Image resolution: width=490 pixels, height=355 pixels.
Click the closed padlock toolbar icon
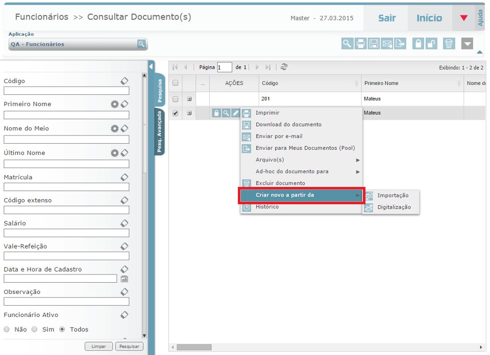(418, 44)
